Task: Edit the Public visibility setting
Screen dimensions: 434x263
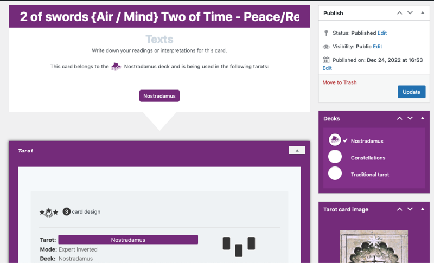Action: click(x=377, y=47)
